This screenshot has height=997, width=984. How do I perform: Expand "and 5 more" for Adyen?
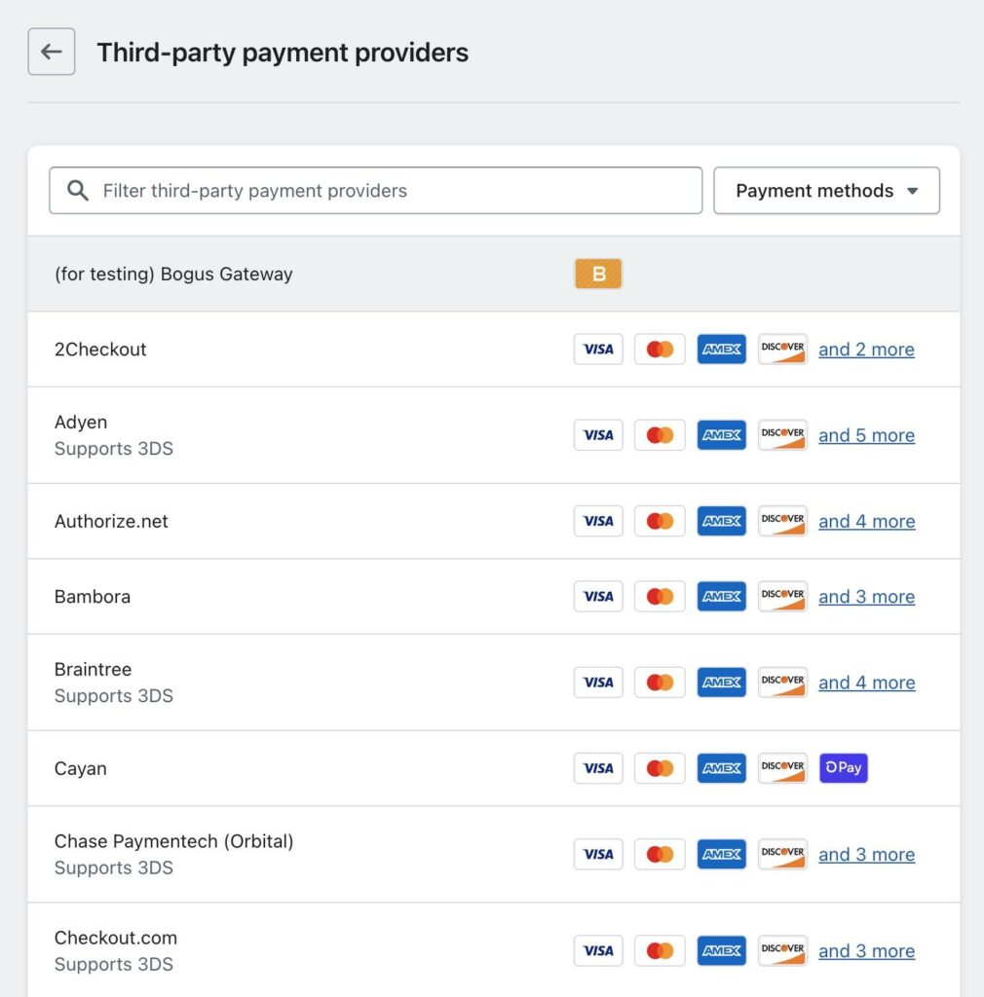click(866, 435)
